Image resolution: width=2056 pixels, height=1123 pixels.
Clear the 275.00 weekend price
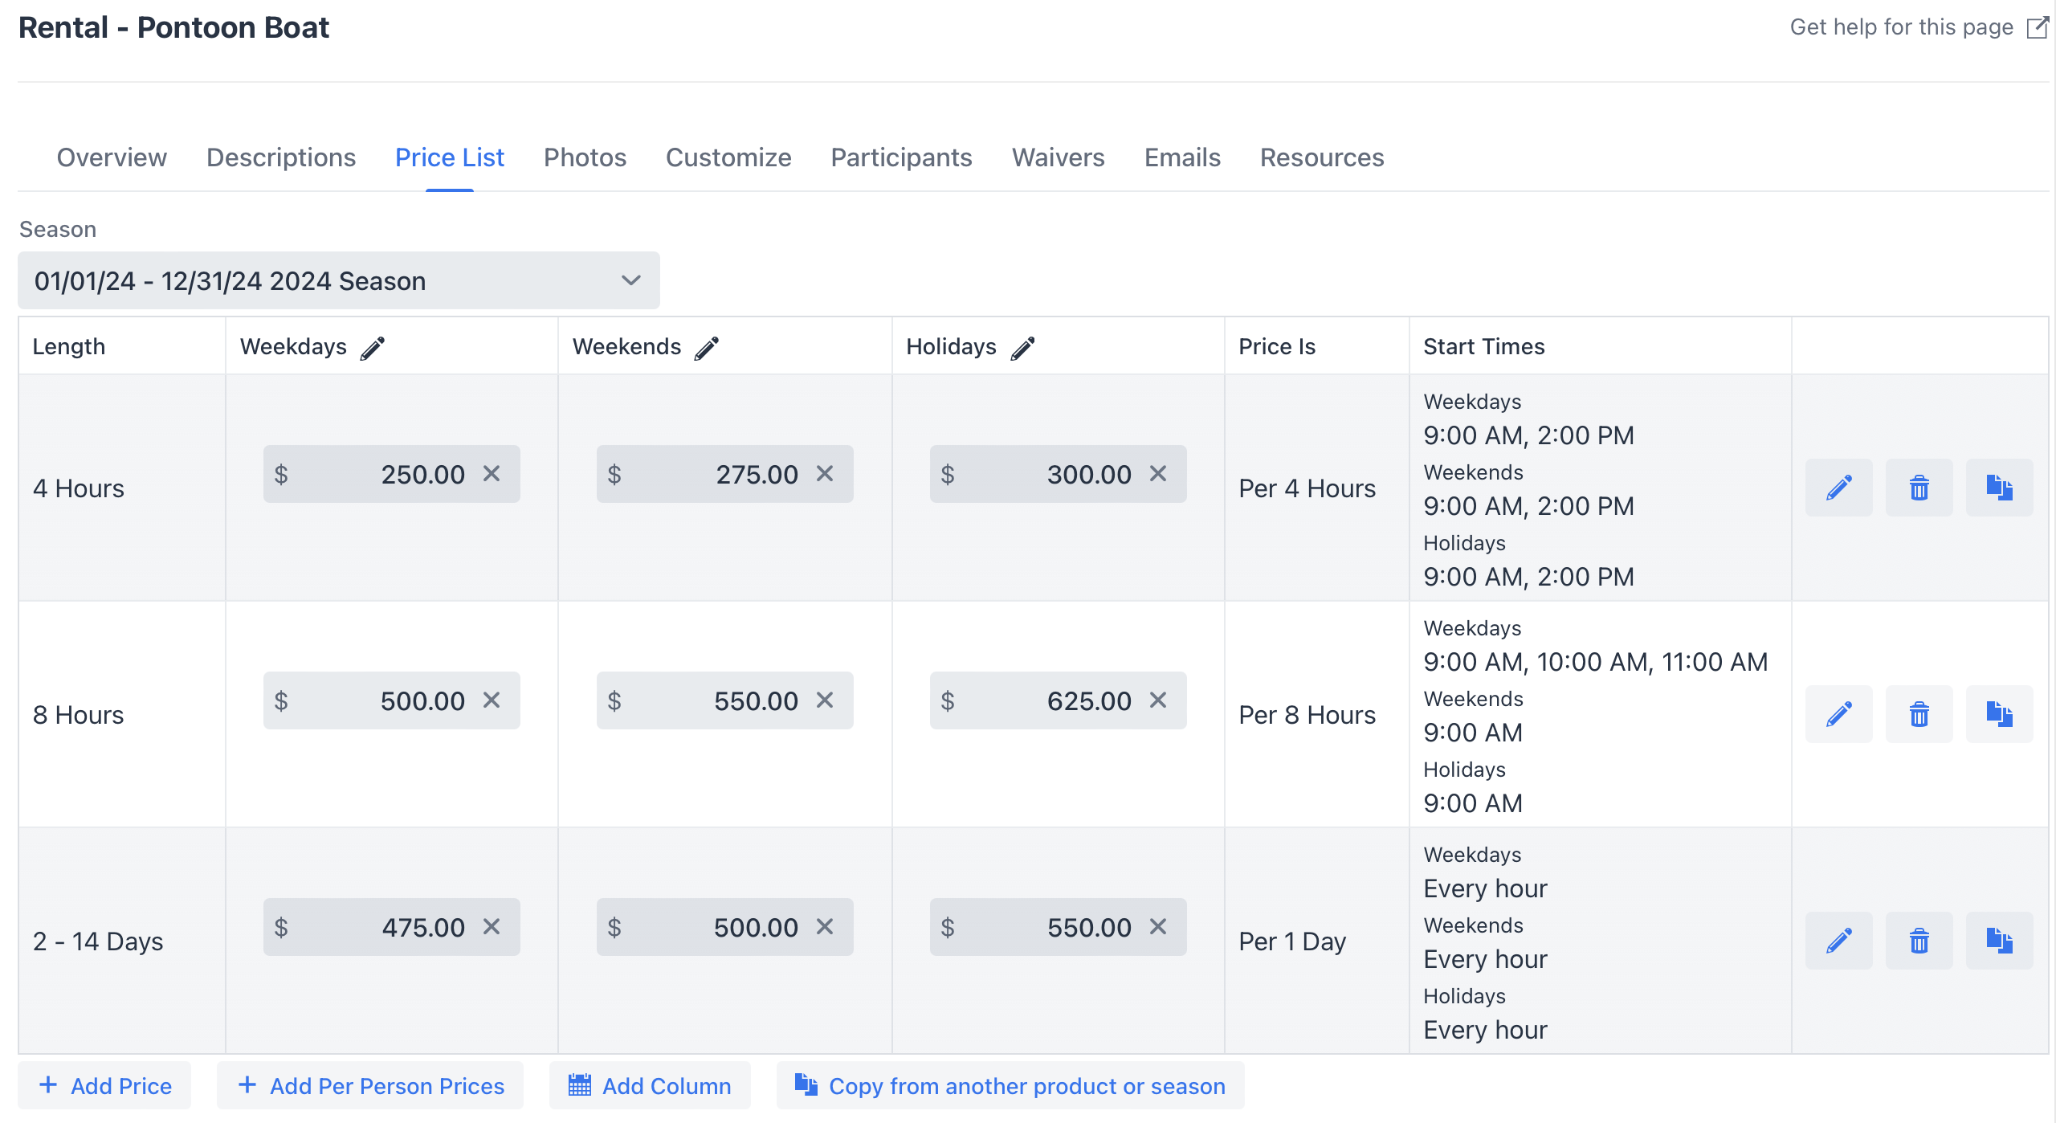pyautogui.click(x=825, y=474)
